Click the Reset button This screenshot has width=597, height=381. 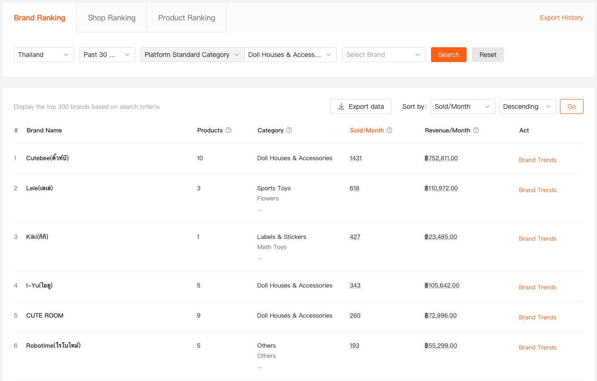tap(487, 55)
